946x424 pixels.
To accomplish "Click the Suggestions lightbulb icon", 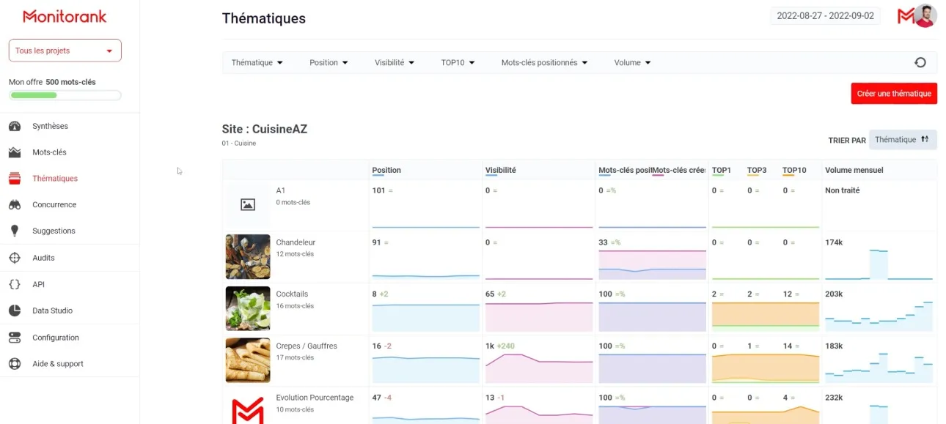I will (x=15, y=231).
